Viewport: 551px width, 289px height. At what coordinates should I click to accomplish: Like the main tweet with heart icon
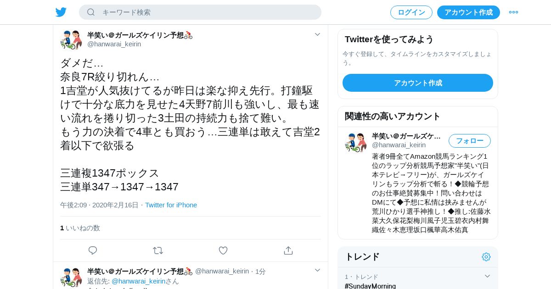(x=223, y=250)
